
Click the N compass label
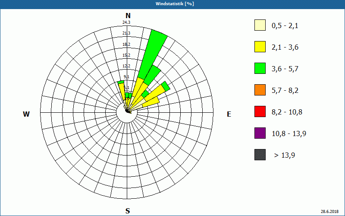point(128,16)
